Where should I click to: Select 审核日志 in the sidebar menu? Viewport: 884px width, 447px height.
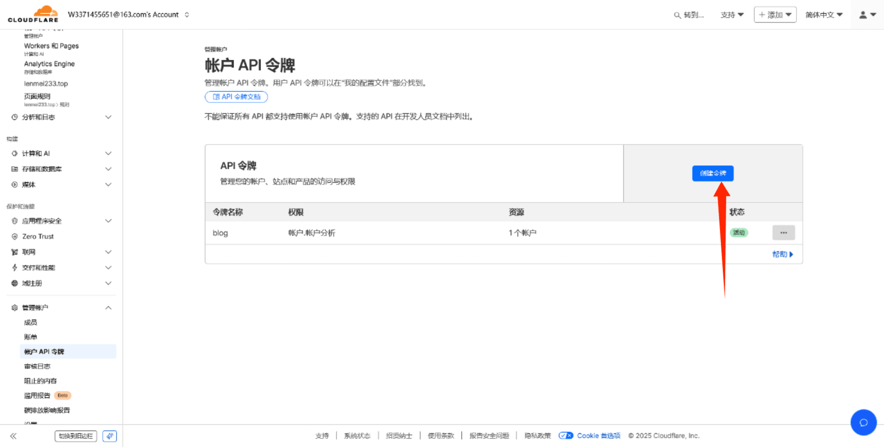click(37, 366)
